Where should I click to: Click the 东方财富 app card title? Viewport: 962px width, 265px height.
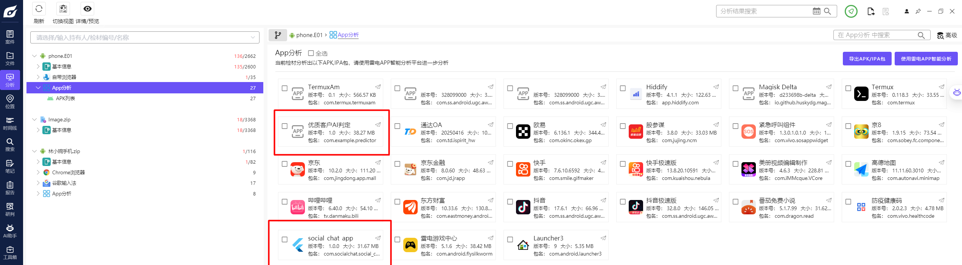(433, 200)
